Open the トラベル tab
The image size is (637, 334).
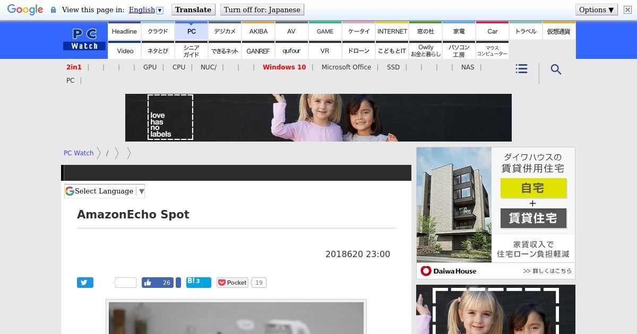(x=526, y=31)
